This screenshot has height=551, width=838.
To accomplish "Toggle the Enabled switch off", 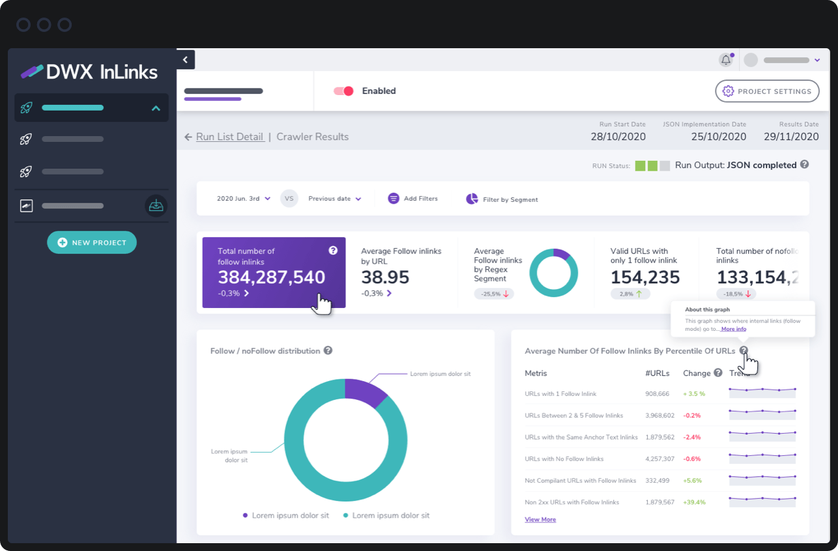I will 343,91.
